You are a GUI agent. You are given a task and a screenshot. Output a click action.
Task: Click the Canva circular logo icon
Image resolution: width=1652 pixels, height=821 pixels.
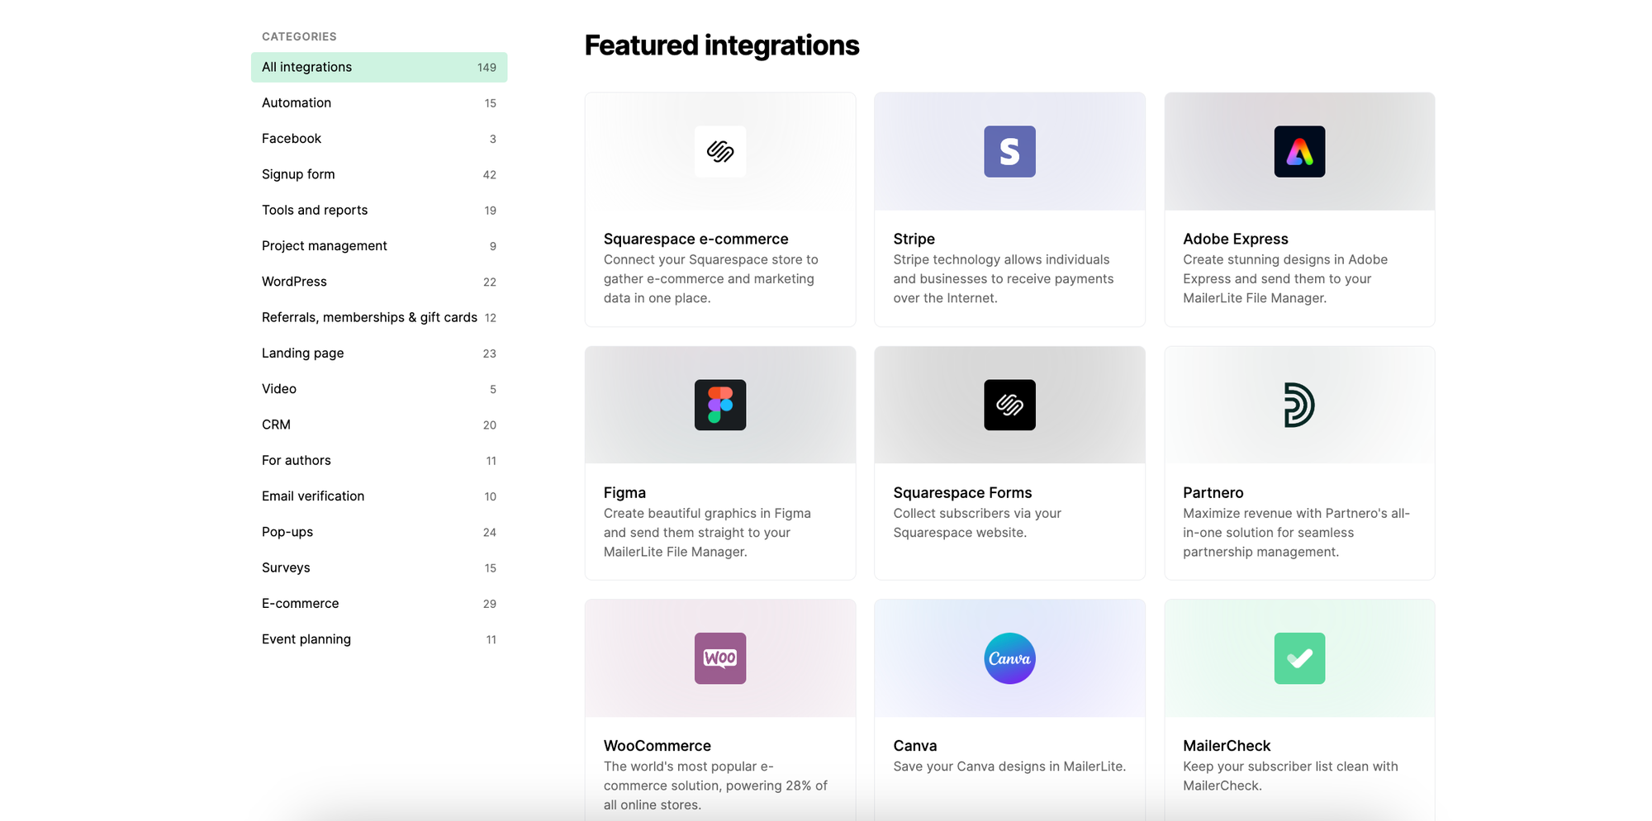pyautogui.click(x=1009, y=658)
